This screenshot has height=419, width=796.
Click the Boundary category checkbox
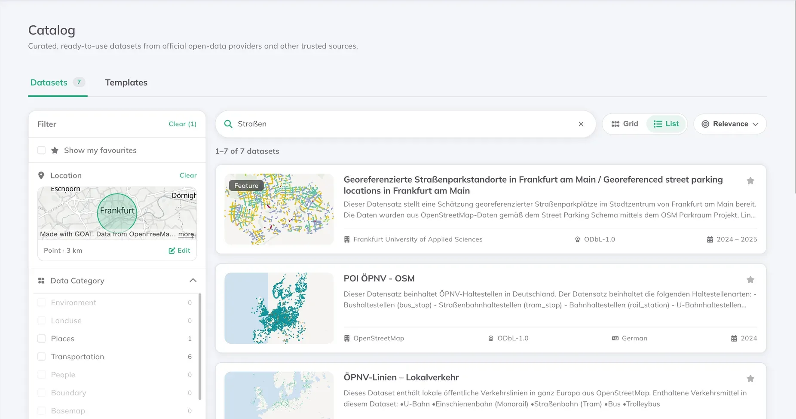pyautogui.click(x=42, y=393)
